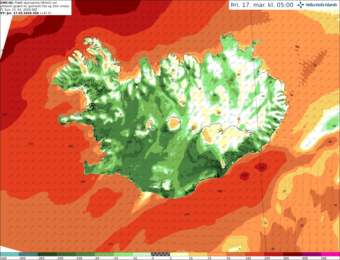Click the map value 163
Viewport: 340px width, 260px height.
[31, 144]
